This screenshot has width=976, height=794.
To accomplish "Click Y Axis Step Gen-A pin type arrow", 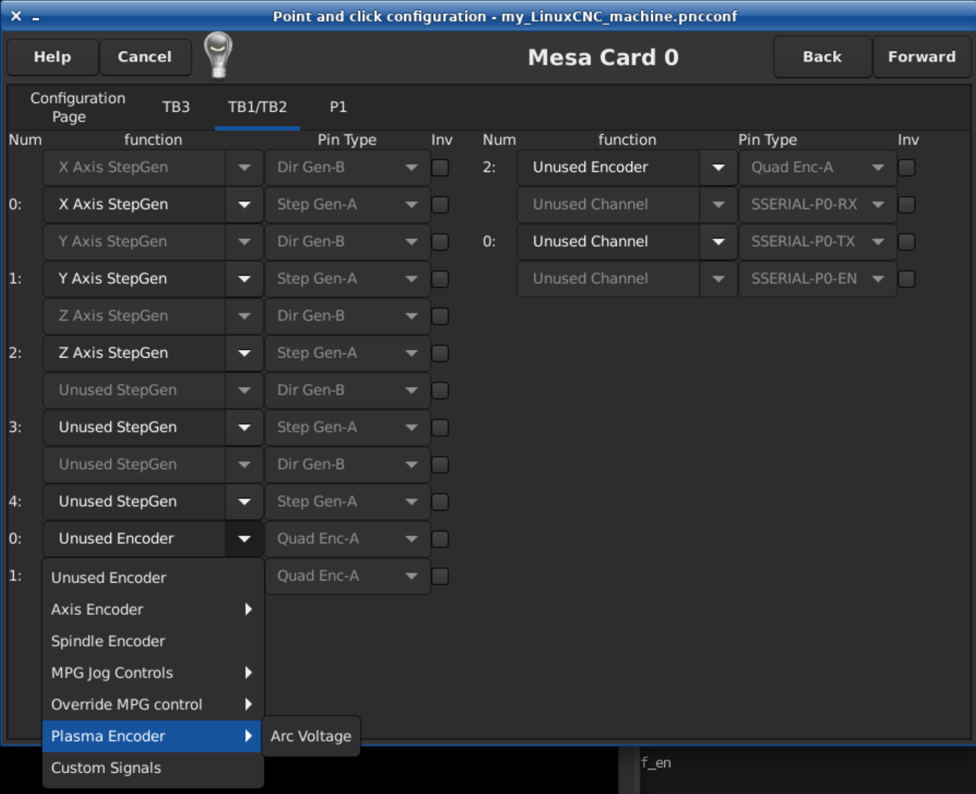I will click(x=411, y=279).
